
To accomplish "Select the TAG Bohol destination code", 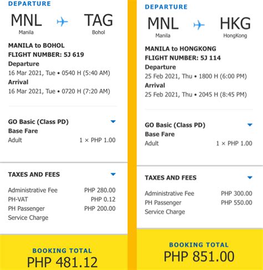I will (98, 20).
